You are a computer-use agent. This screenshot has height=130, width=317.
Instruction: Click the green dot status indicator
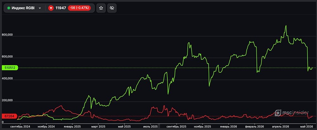pos(9,8)
